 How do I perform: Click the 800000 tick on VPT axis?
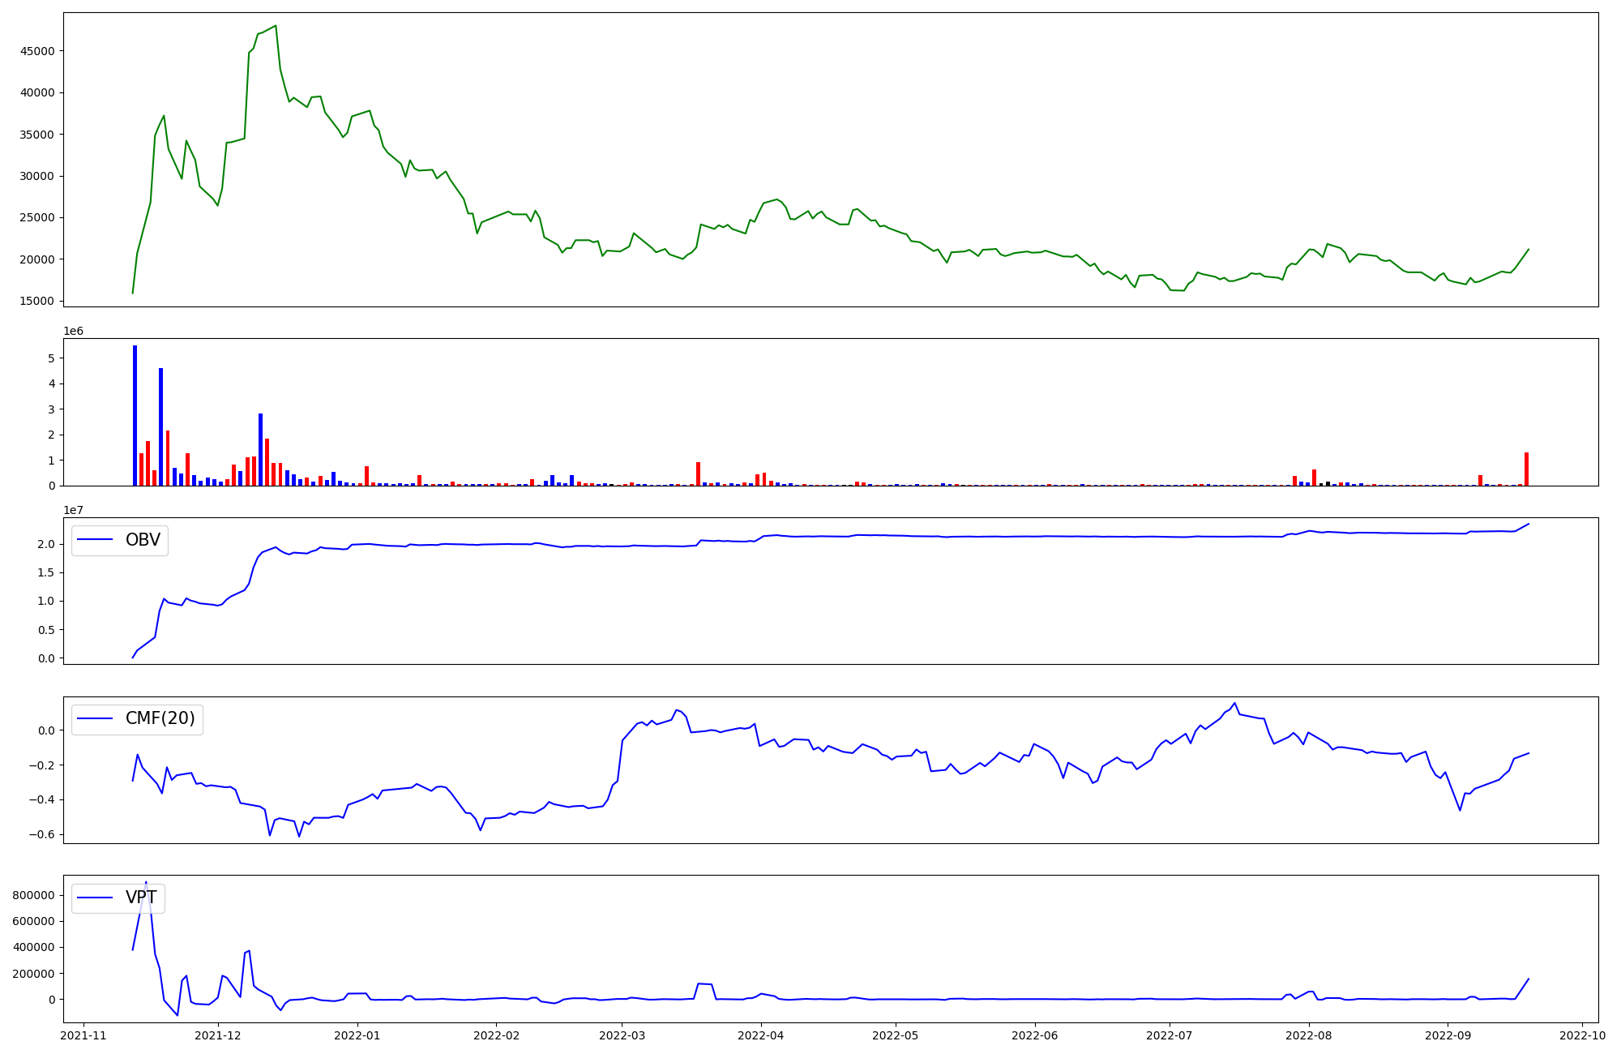coord(33,895)
